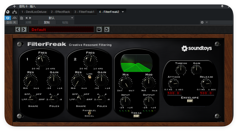The image size is (238, 131).
Task: Click filter 1 Freq knob
Action: (x=43, y=61)
